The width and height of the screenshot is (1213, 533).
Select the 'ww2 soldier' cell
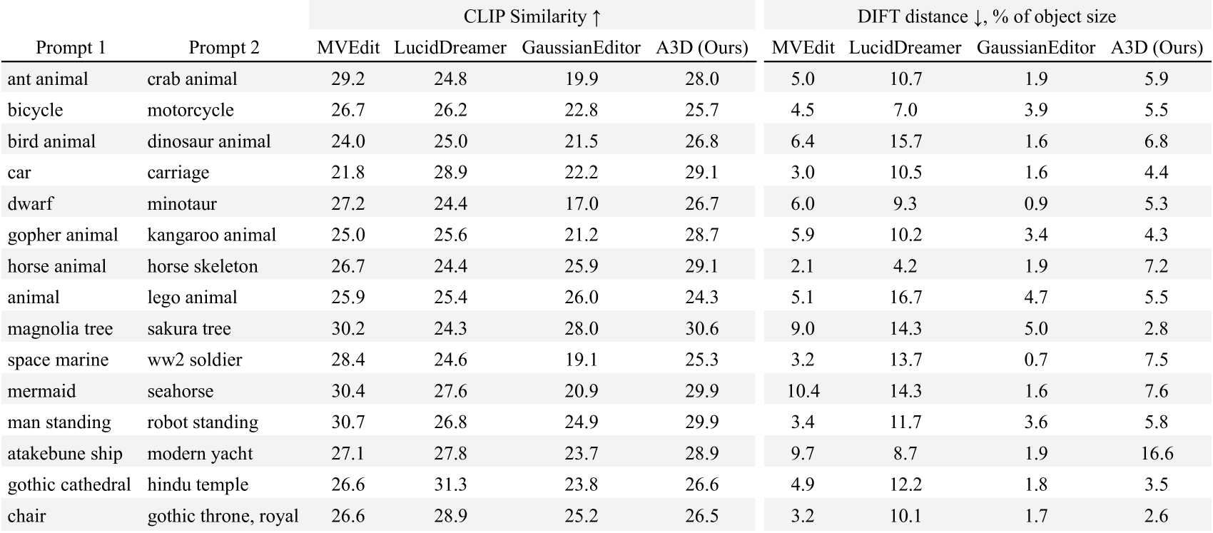pos(195,360)
